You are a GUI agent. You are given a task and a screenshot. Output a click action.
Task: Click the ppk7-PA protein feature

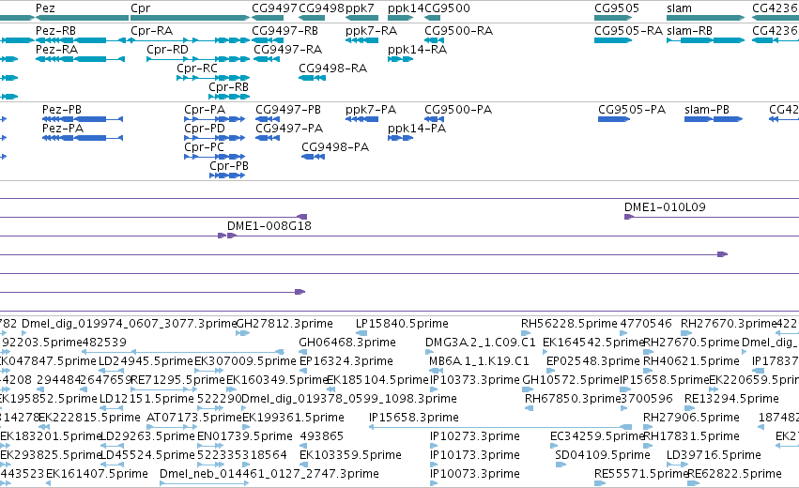[361, 119]
